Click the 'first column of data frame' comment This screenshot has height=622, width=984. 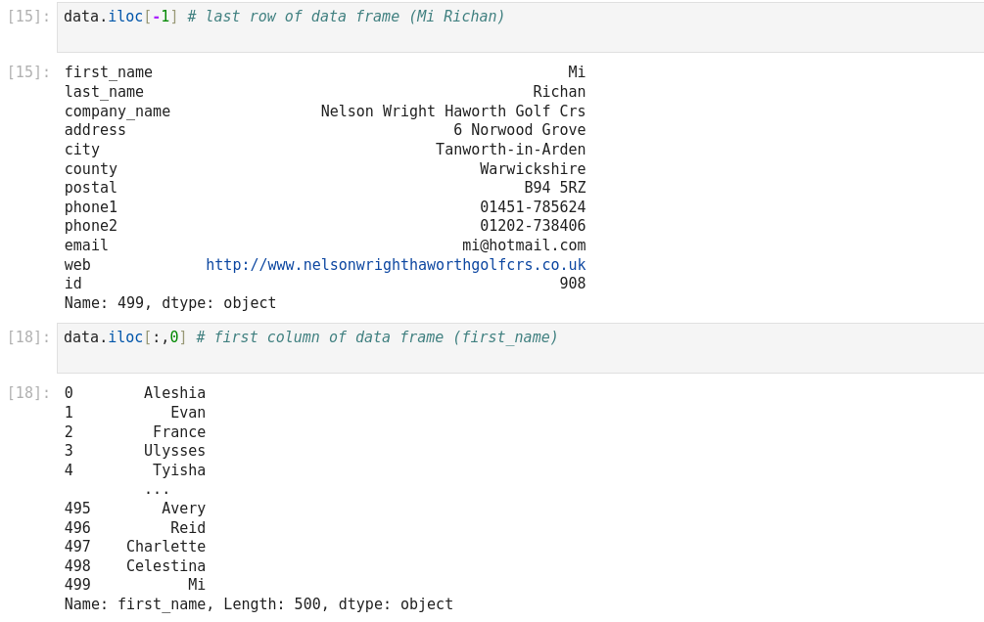pos(377,337)
